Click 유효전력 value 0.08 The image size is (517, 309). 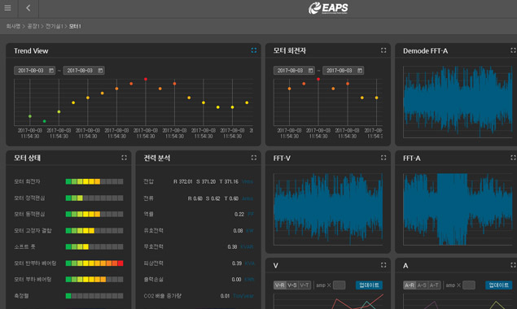coord(238,231)
